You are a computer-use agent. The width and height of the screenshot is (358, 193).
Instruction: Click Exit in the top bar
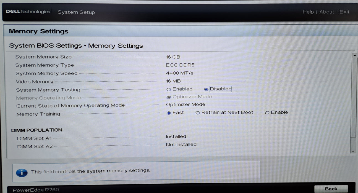(344, 12)
